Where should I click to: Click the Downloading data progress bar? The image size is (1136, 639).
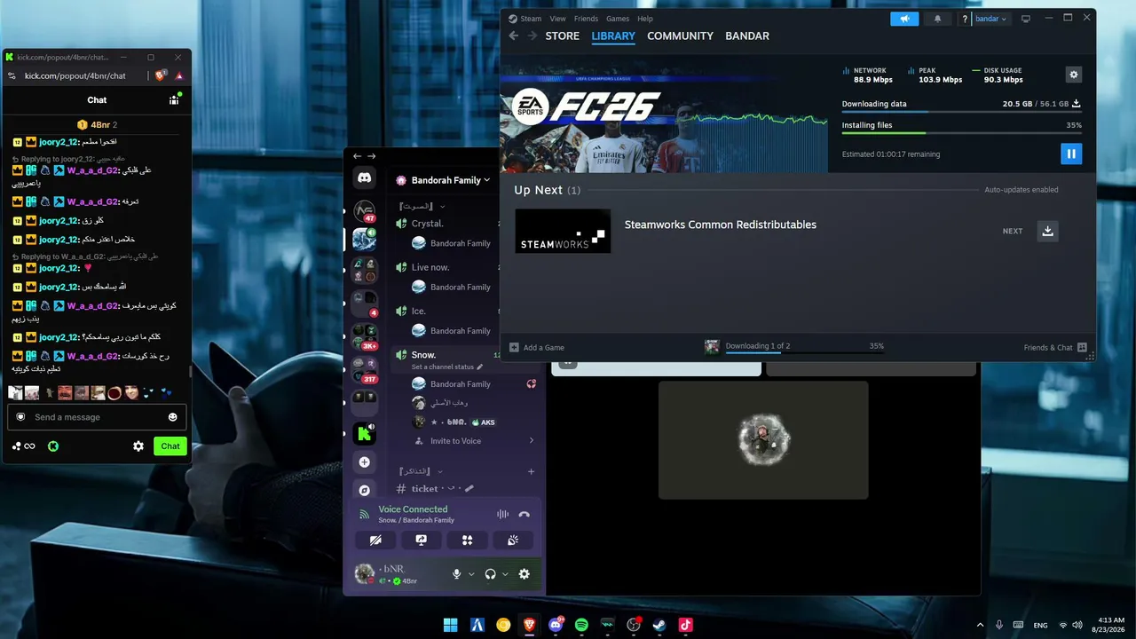point(961,112)
